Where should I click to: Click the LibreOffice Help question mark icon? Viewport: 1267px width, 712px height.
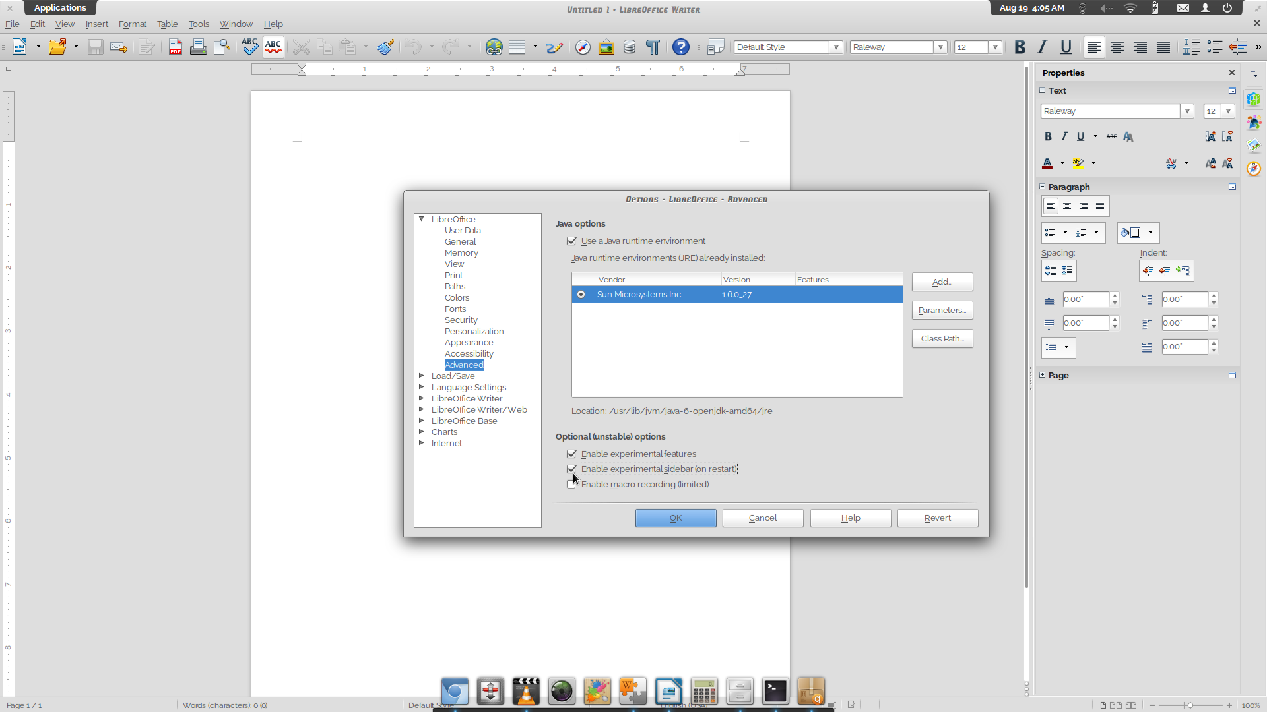coord(681,47)
